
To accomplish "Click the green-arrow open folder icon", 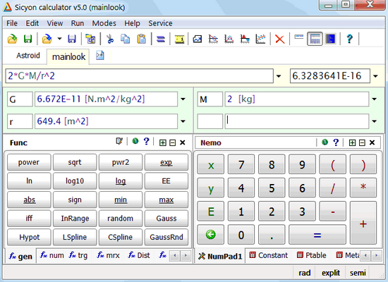I will (12, 39).
